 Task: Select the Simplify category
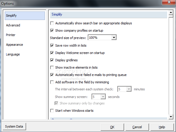point(25,16)
